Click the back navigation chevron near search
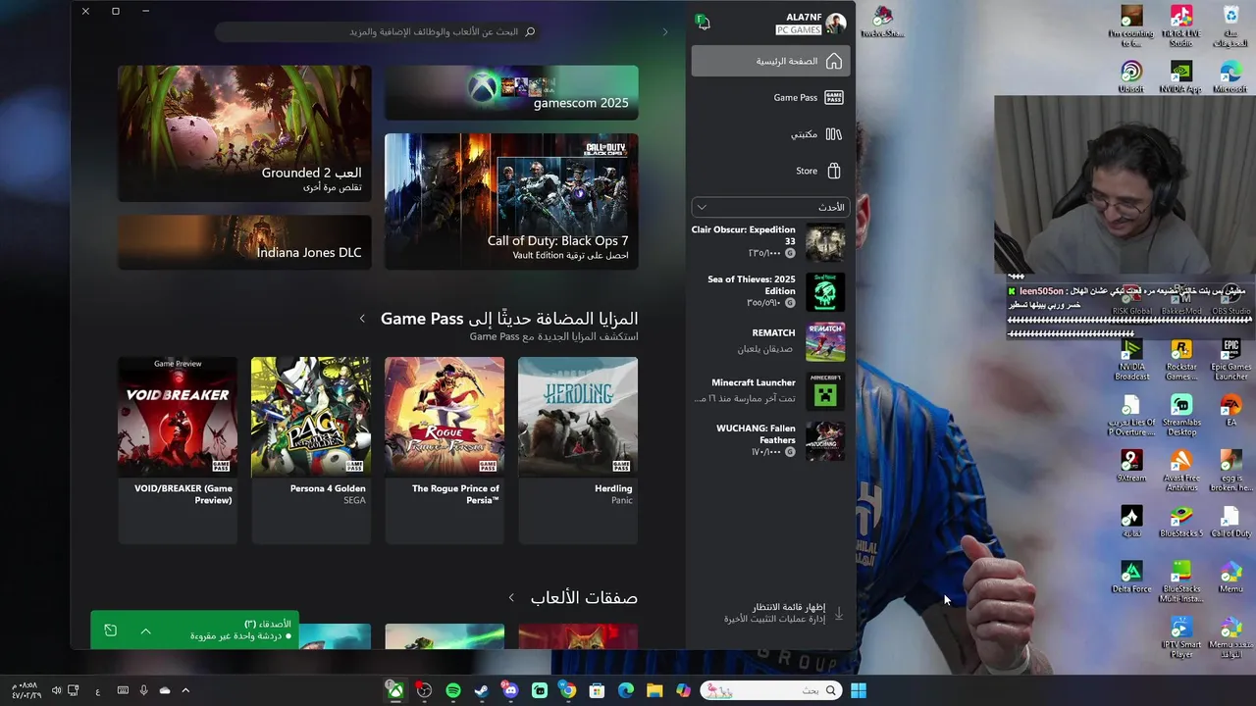Viewport: 1256px width, 706px height. 664,31
